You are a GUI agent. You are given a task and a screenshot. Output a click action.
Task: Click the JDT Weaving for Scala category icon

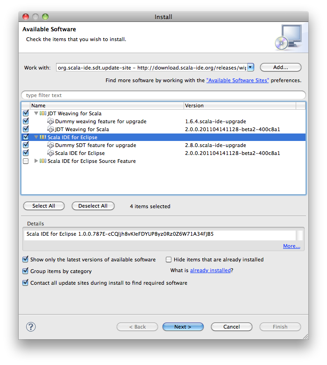(x=43, y=113)
